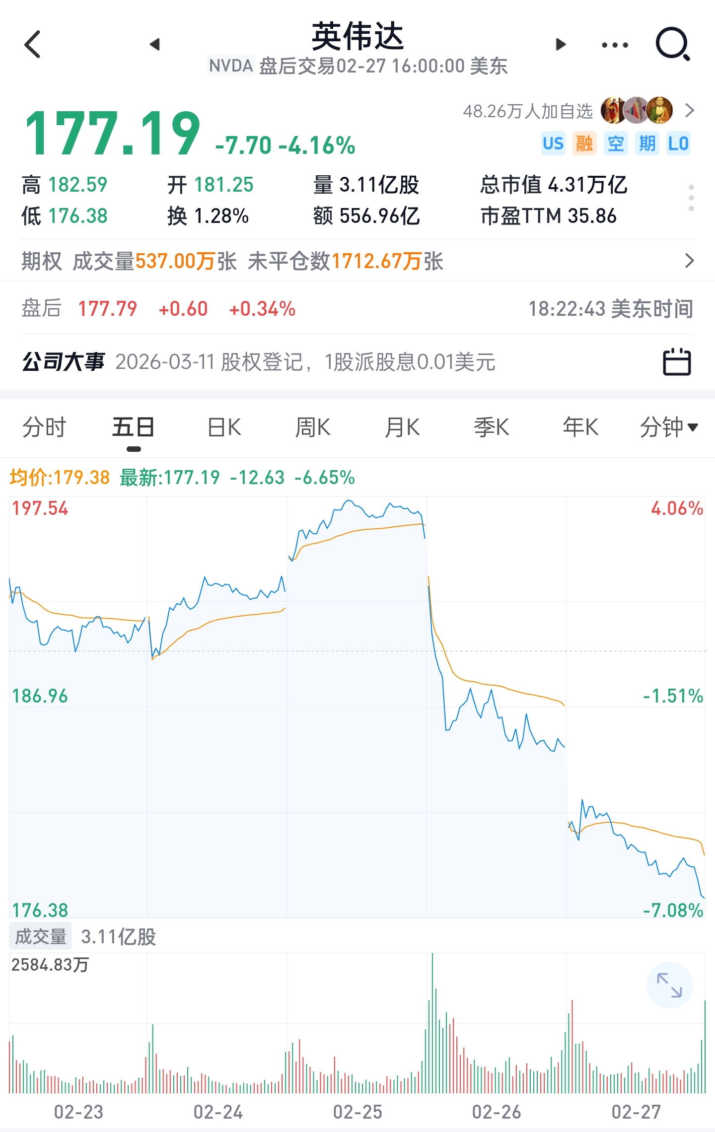Show more quote stats via vertical dots
715x1132 pixels.
pyautogui.click(x=691, y=198)
